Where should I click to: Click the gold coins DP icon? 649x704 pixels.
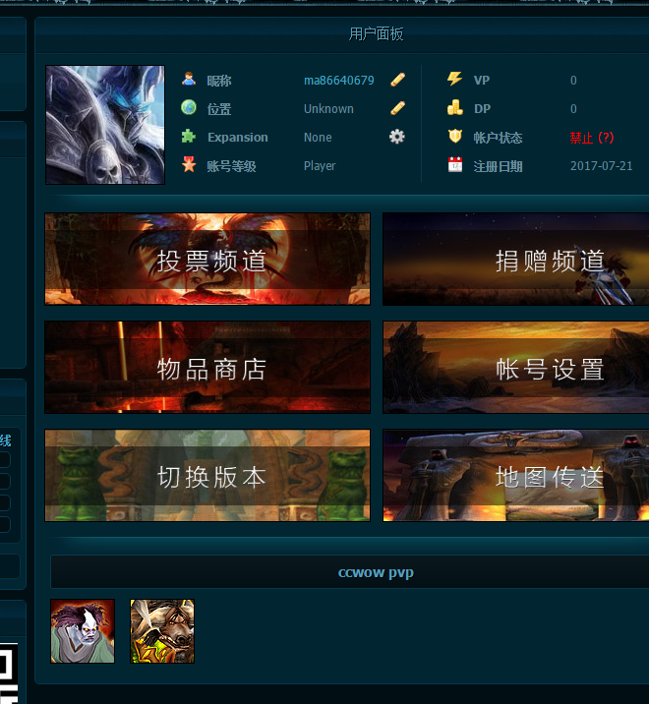(x=454, y=108)
